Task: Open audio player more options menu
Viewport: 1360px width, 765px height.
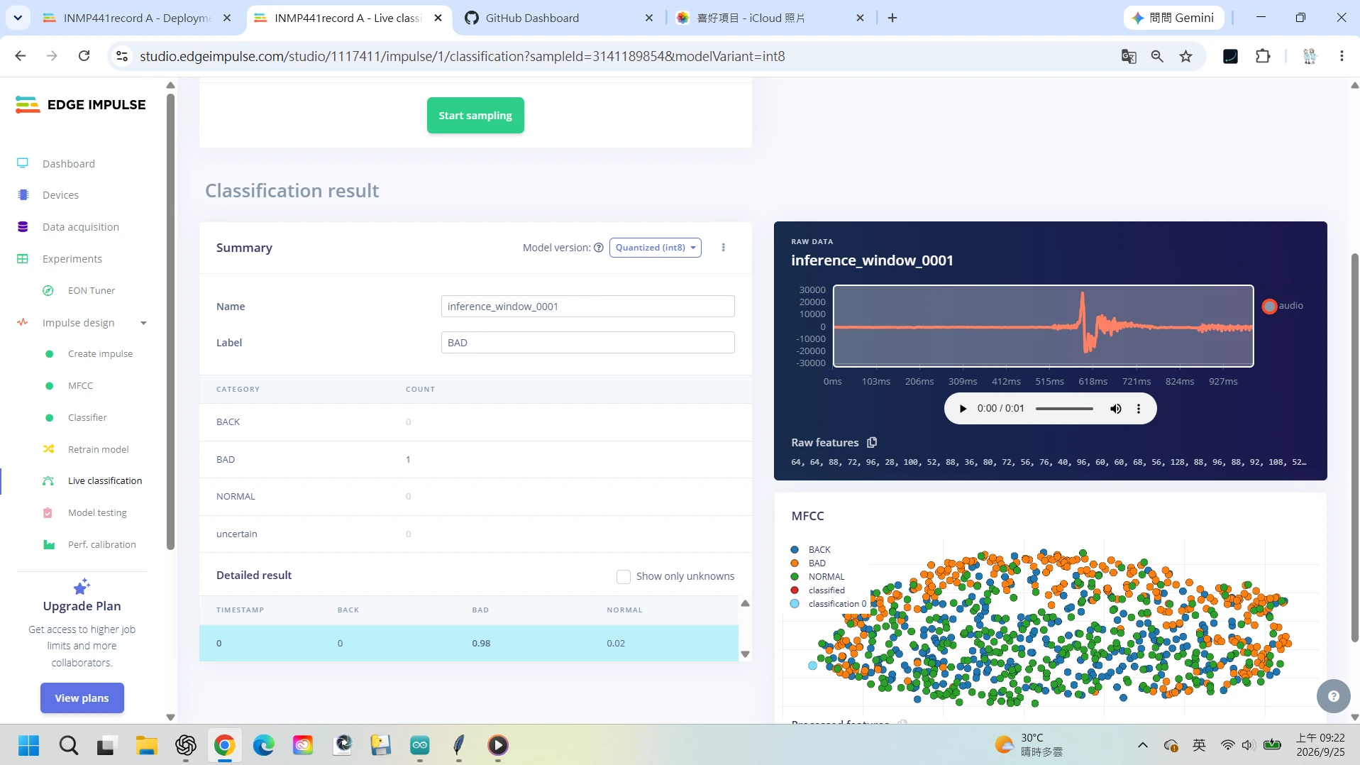Action: (1139, 409)
